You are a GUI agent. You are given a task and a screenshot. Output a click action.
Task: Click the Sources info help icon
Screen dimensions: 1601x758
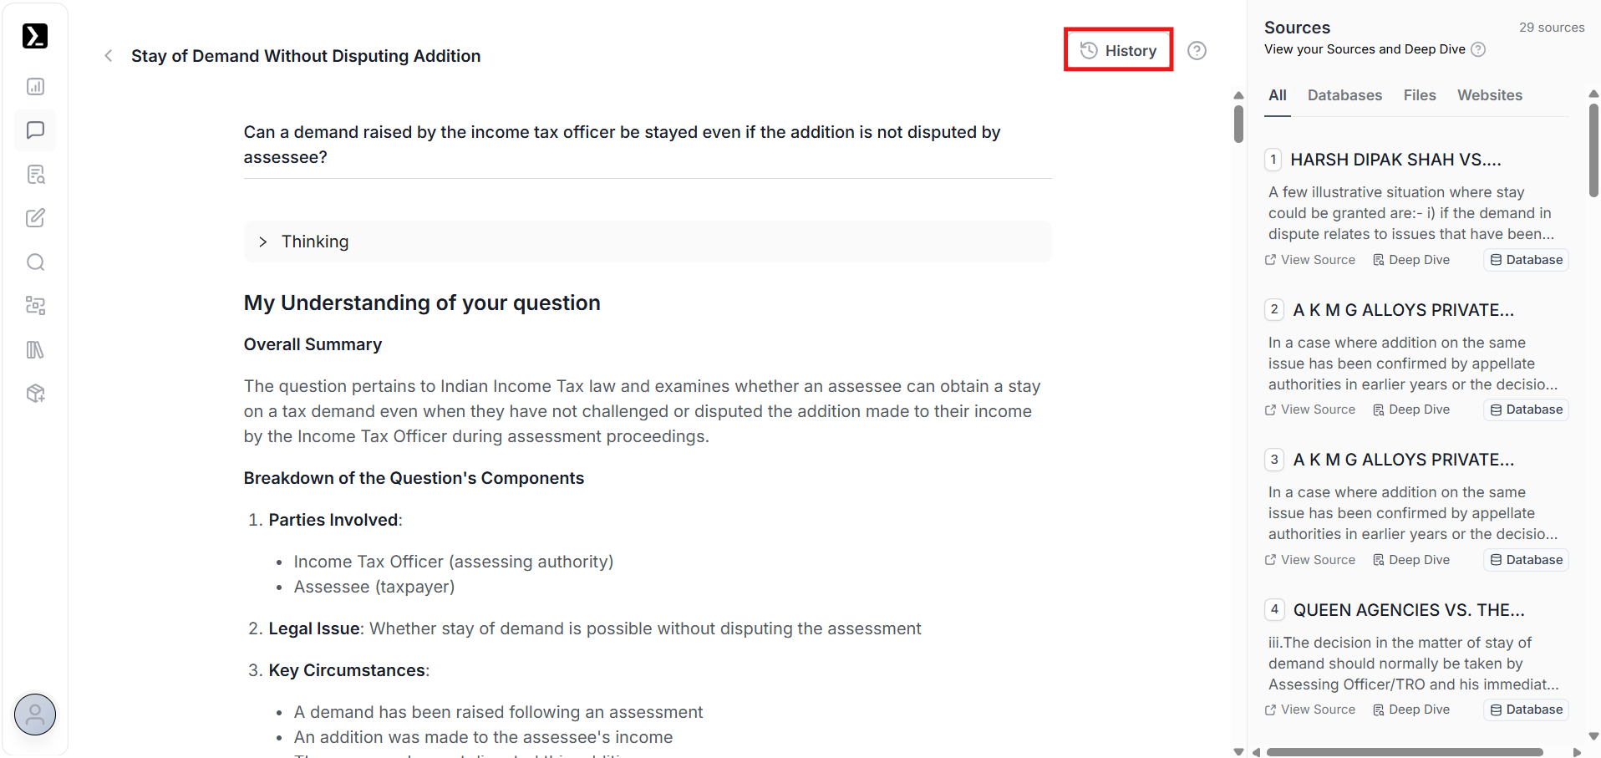click(1478, 49)
